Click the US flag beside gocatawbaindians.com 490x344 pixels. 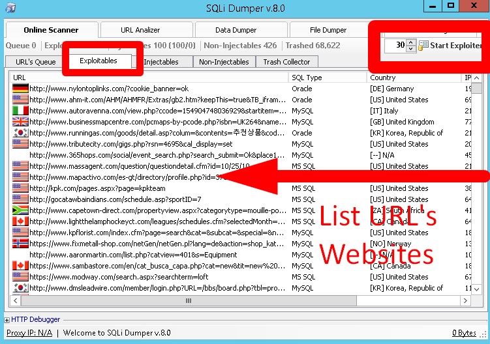[20, 199]
